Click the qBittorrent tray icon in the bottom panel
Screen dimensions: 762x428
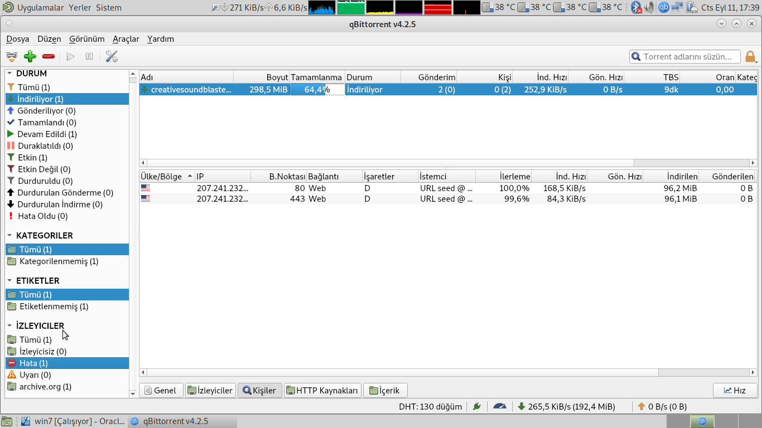(703, 421)
